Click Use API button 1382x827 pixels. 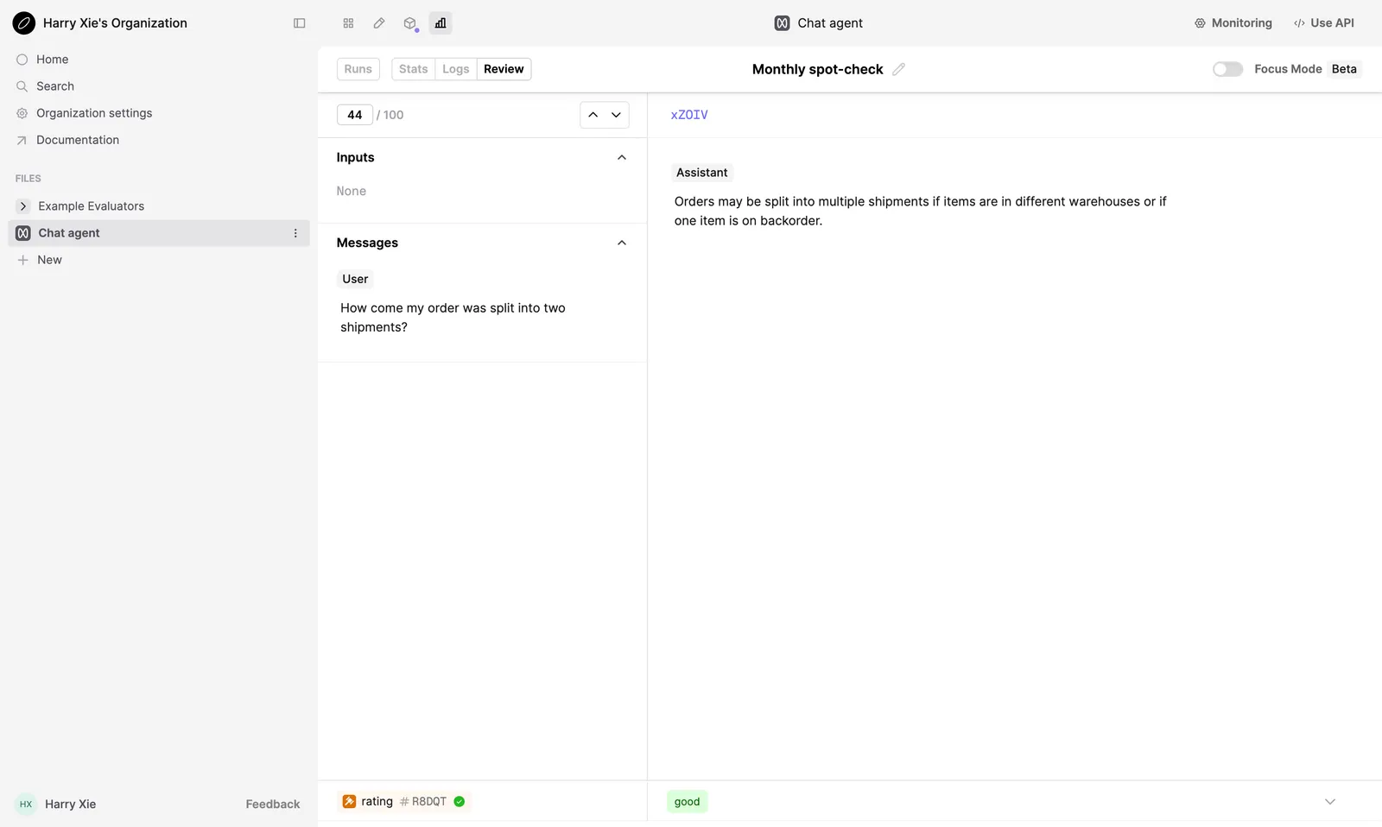click(1323, 23)
